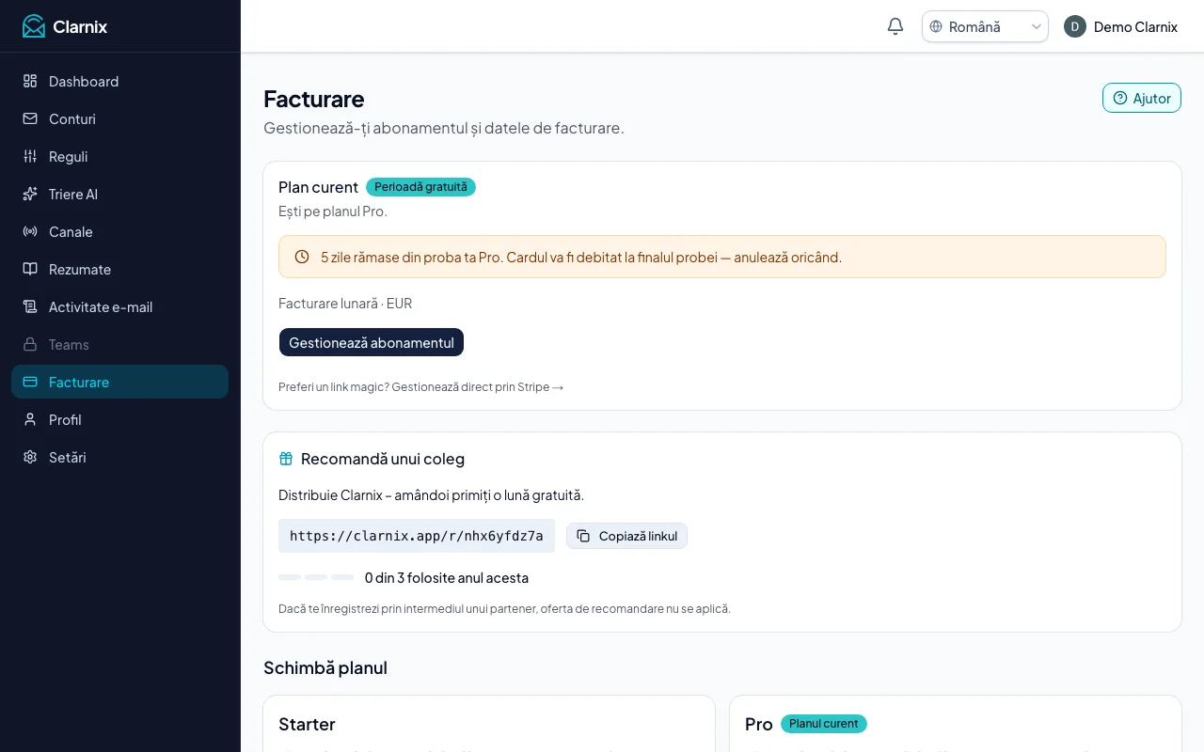Click the gift icon beside Recomandă unui coleg
The image size is (1204, 752).
pyautogui.click(x=286, y=459)
